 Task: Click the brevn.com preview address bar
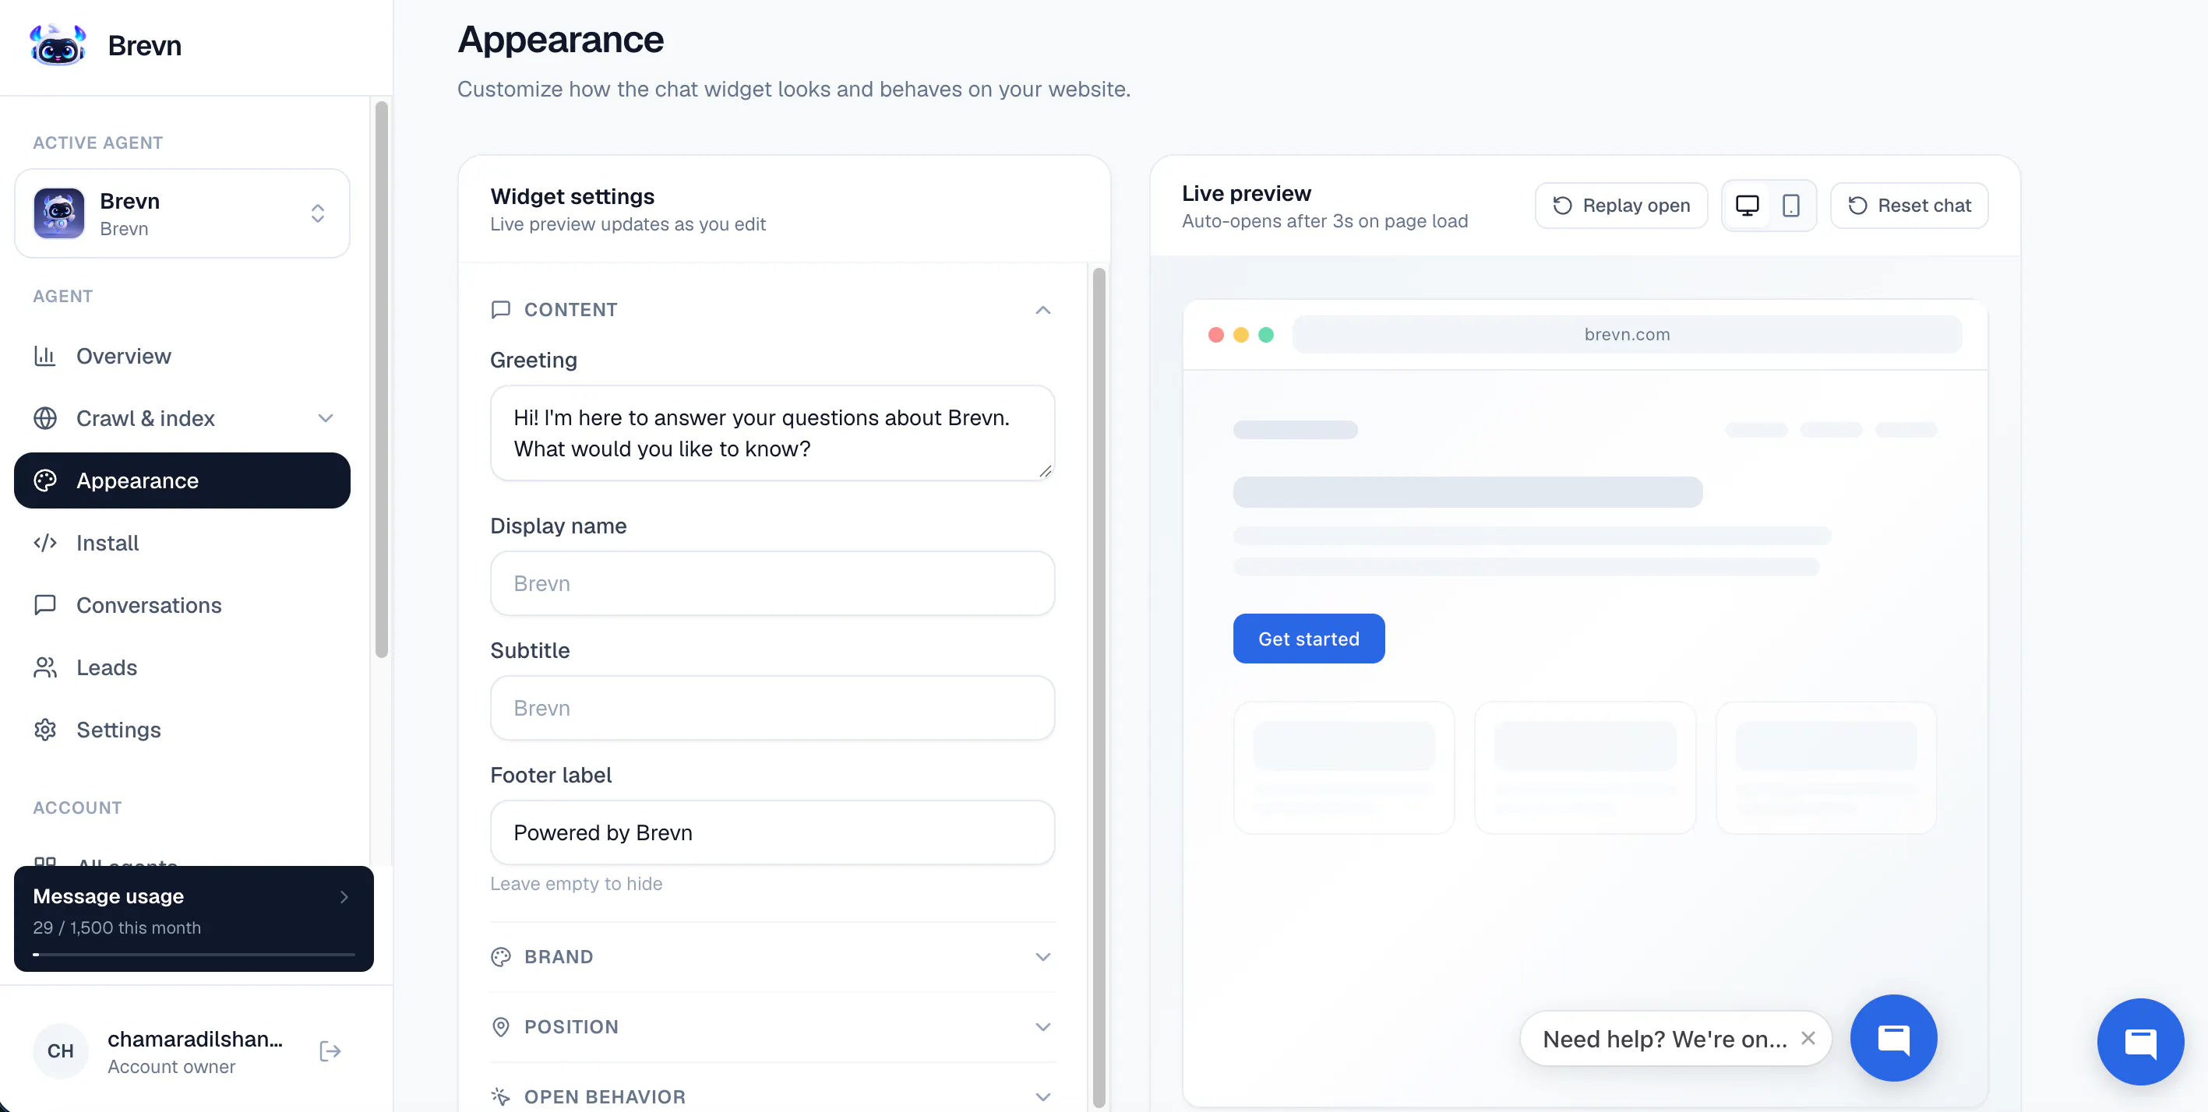[x=1627, y=334]
